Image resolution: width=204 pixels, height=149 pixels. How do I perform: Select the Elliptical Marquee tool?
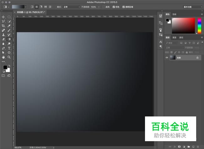click(x=9, y=17)
